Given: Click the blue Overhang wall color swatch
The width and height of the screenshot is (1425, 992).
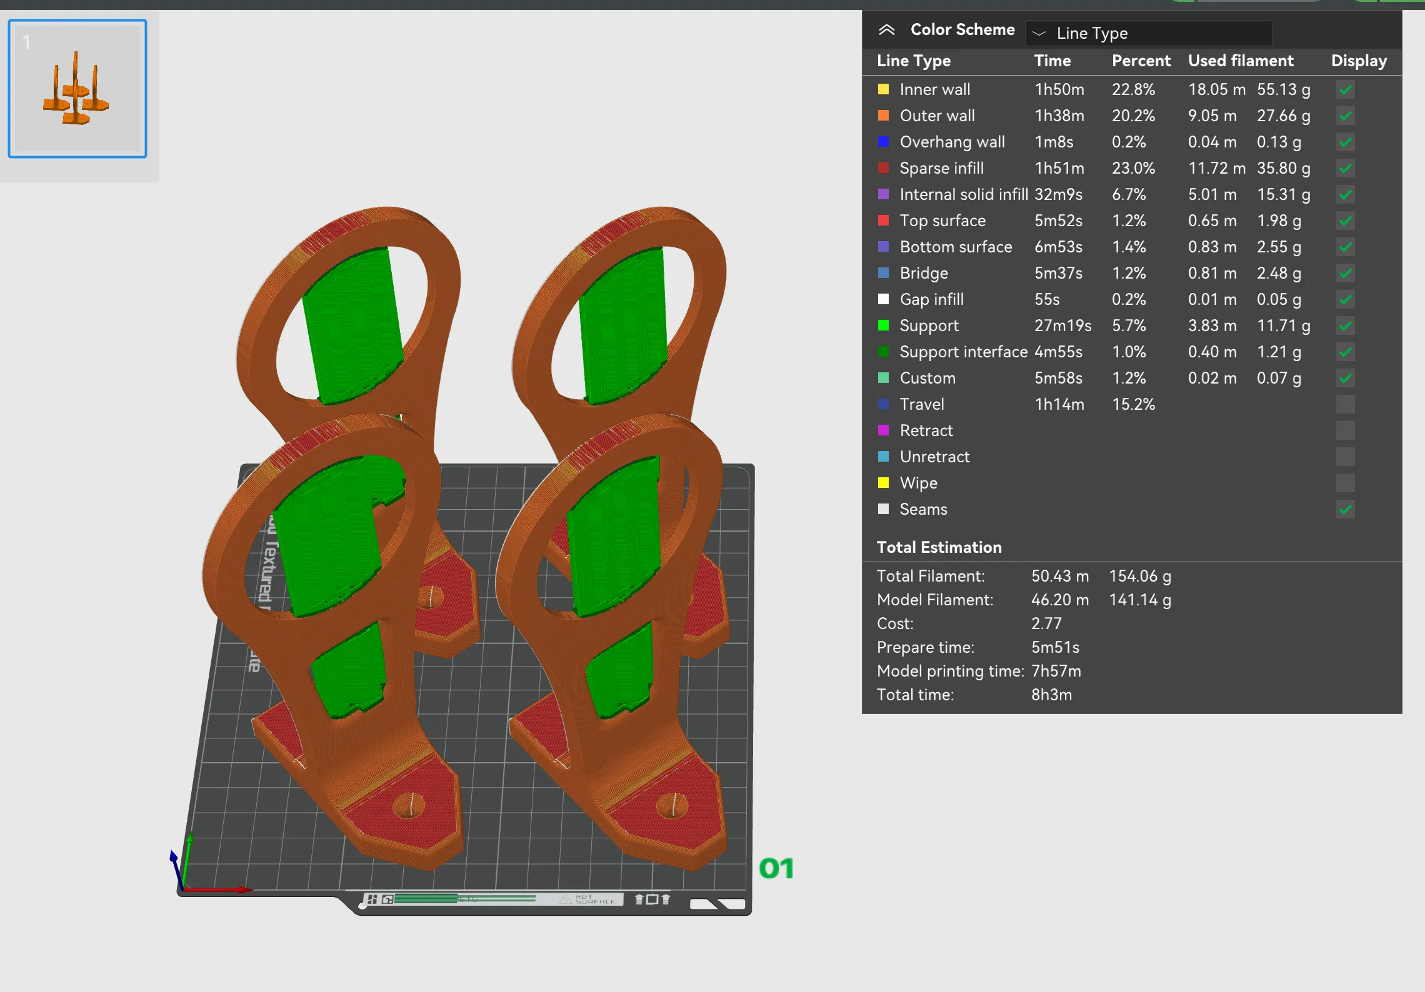Looking at the screenshot, I should (x=883, y=142).
